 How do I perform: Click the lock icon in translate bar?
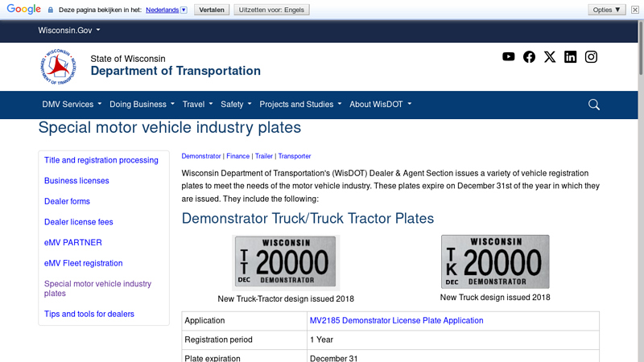pos(51,10)
